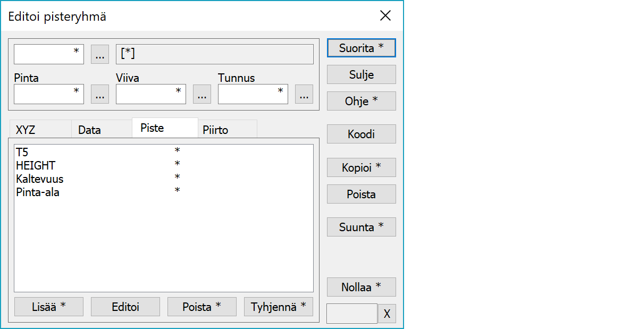Select the Kaltevuus row in list

tap(40, 179)
